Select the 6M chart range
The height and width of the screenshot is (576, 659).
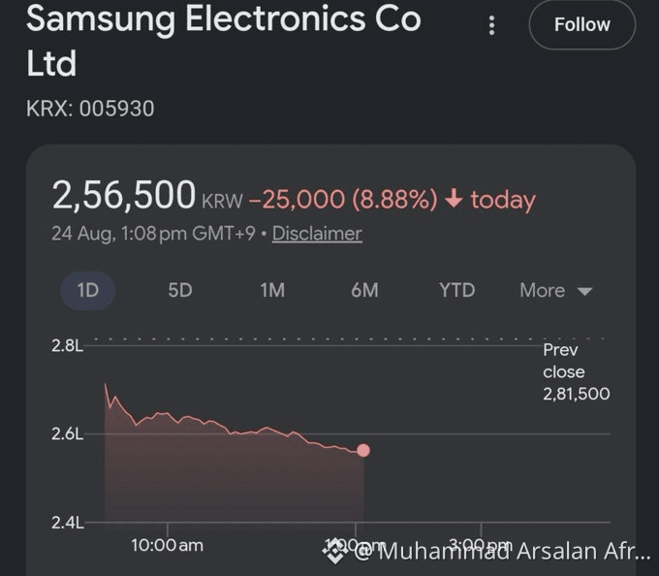[x=364, y=291]
